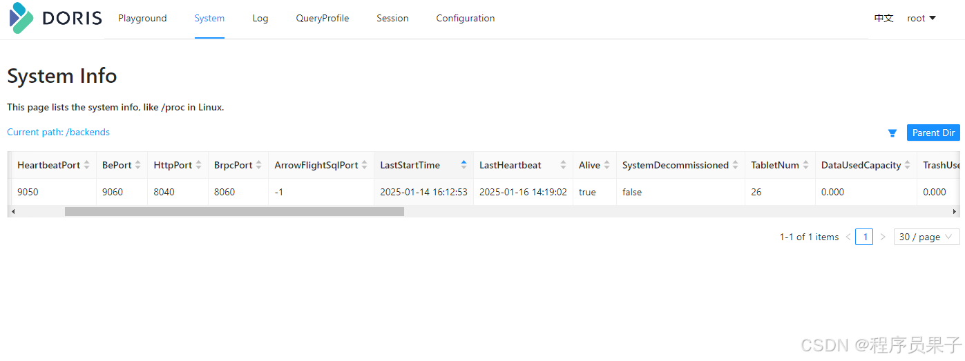
Task: Click the 1-1 of 1 items text
Action: [809, 237]
